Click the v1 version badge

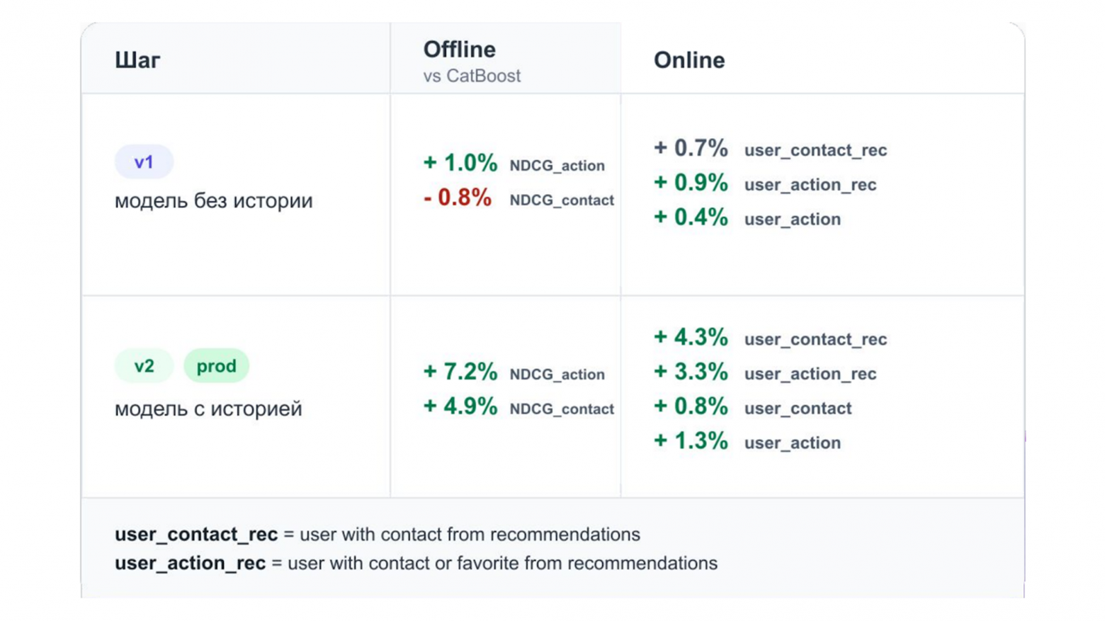(x=144, y=162)
